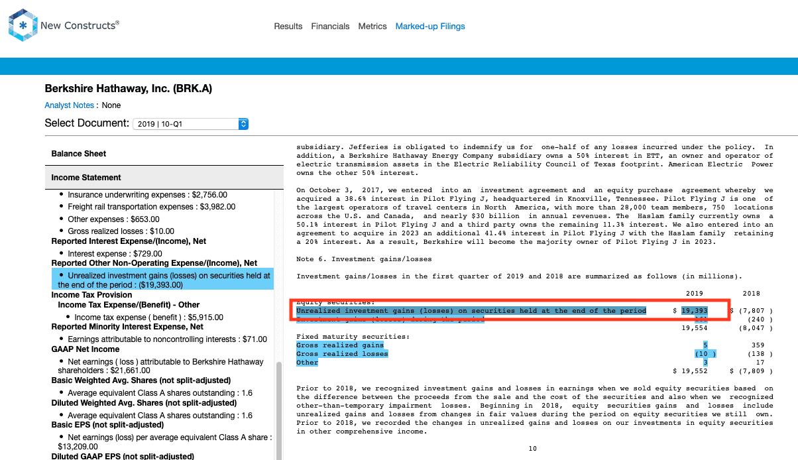Select the Marked-up Filings tab
This screenshot has height=460, width=798.
pos(430,27)
